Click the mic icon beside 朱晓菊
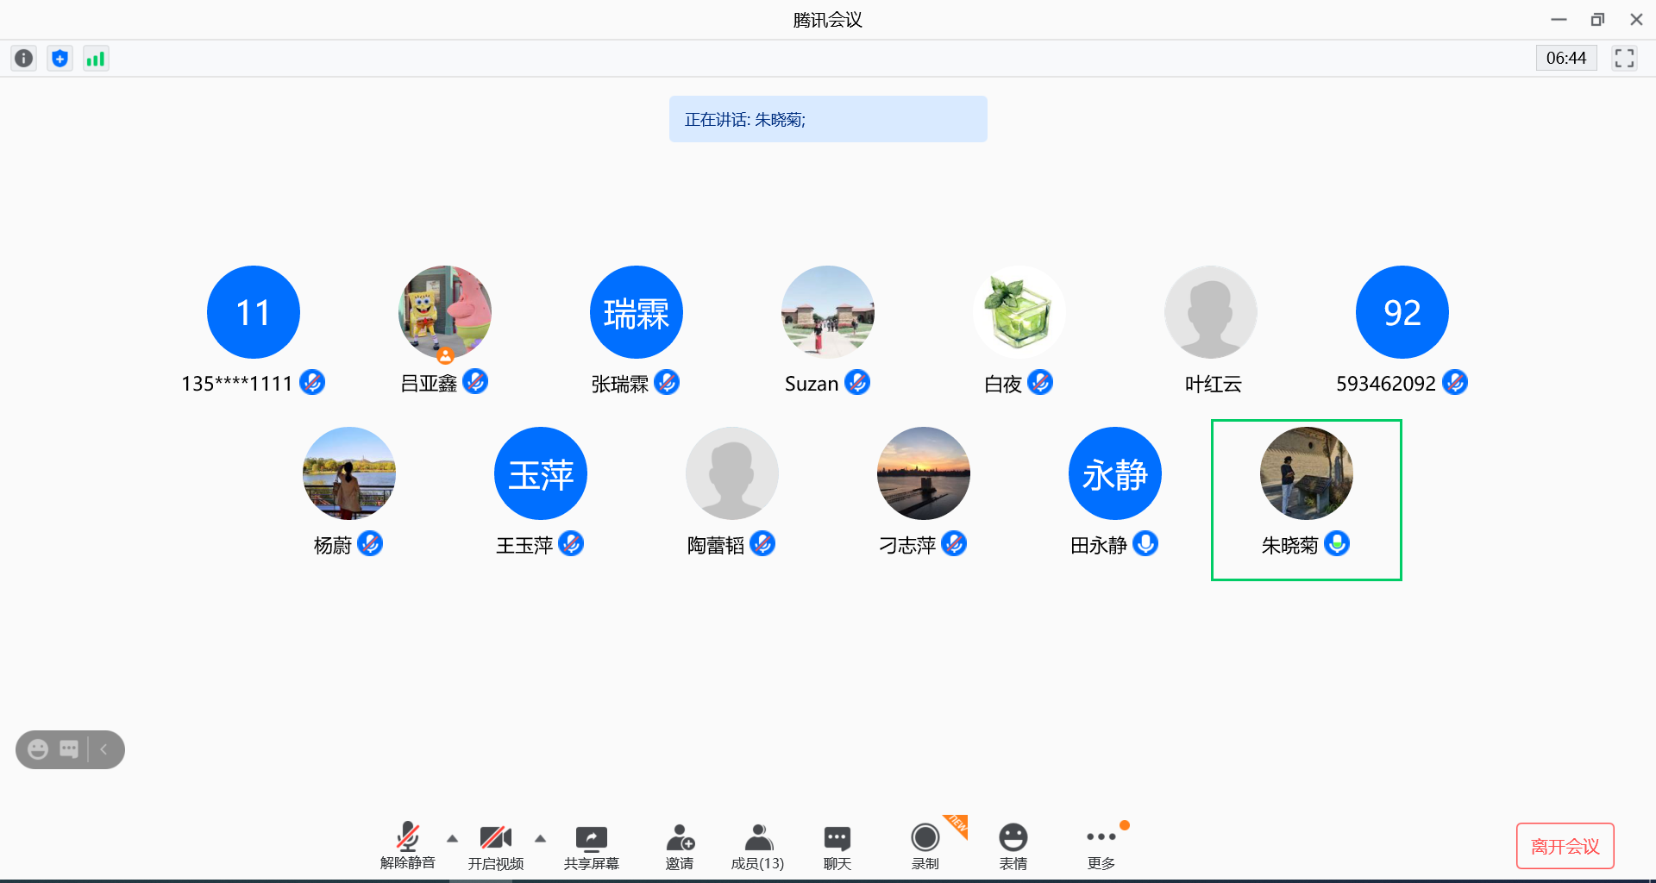This screenshot has height=883, width=1656. point(1337,544)
